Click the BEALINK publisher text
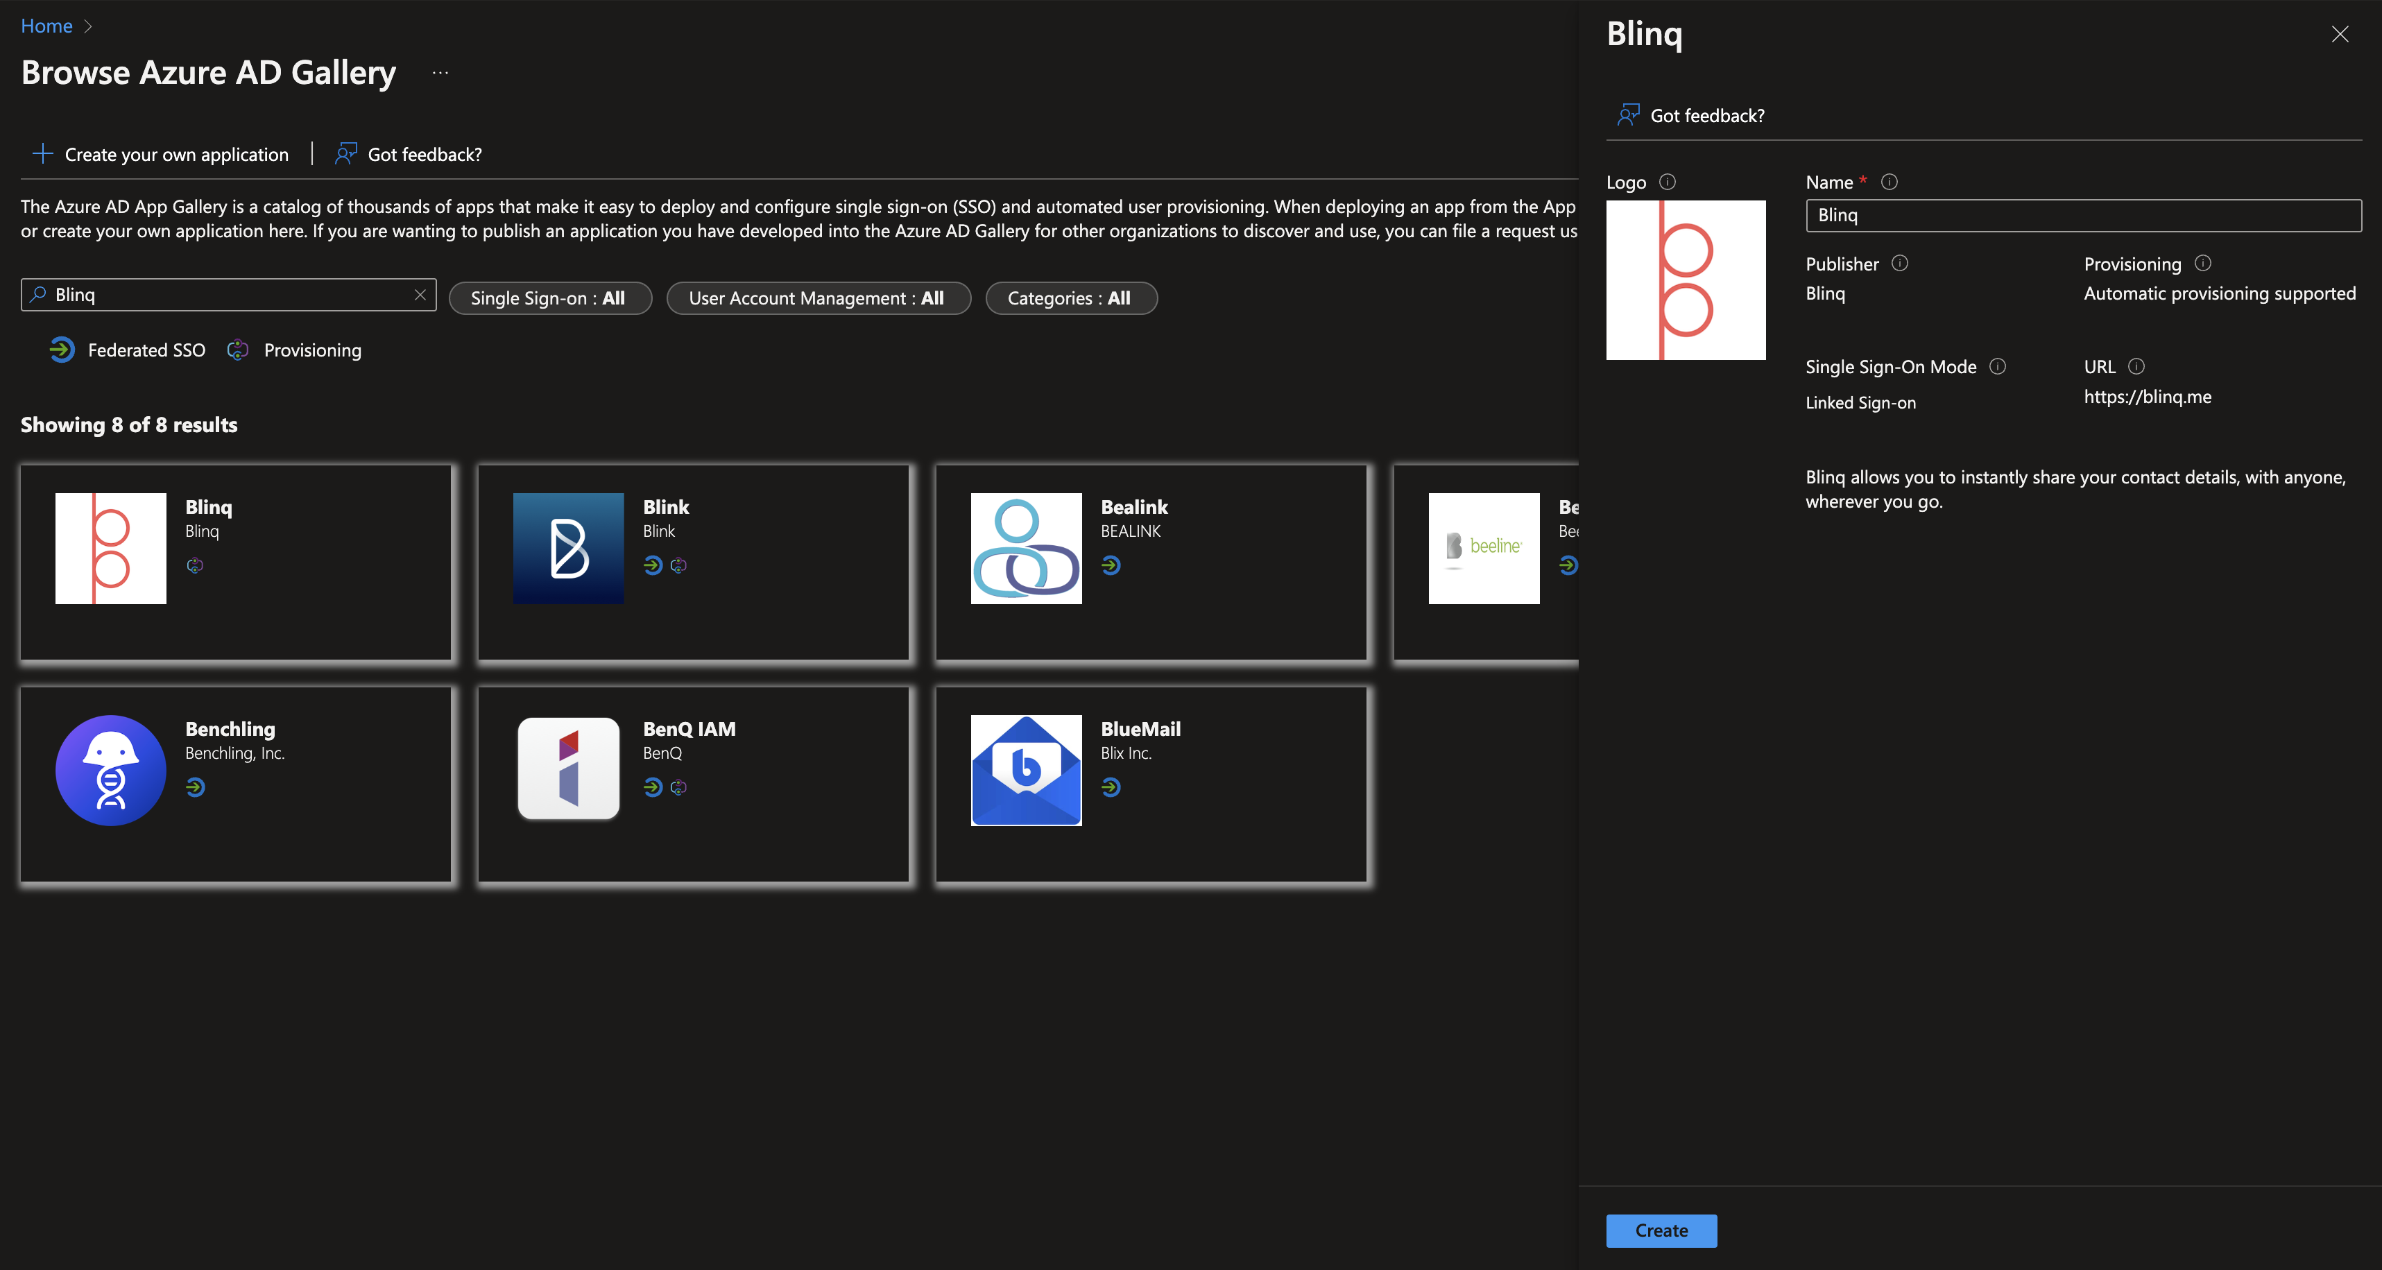Image resolution: width=2382 pixels, height=1270 pixels. [x=1130, y=531]
